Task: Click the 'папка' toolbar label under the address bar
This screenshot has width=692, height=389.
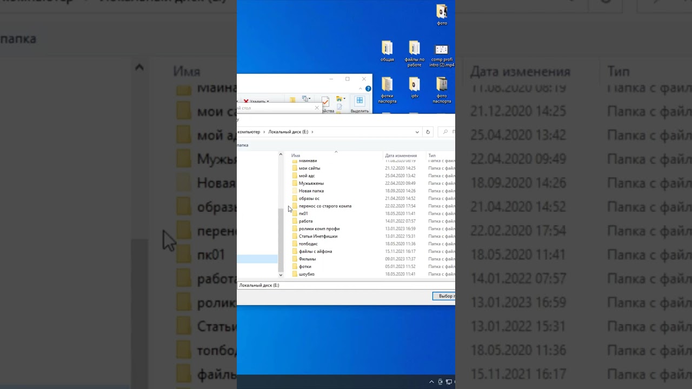Action: coord(243,145)
